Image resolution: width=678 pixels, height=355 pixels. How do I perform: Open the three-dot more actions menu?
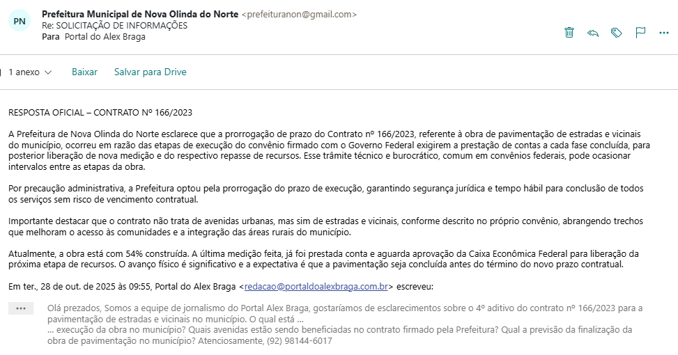[x=664, y=33]
